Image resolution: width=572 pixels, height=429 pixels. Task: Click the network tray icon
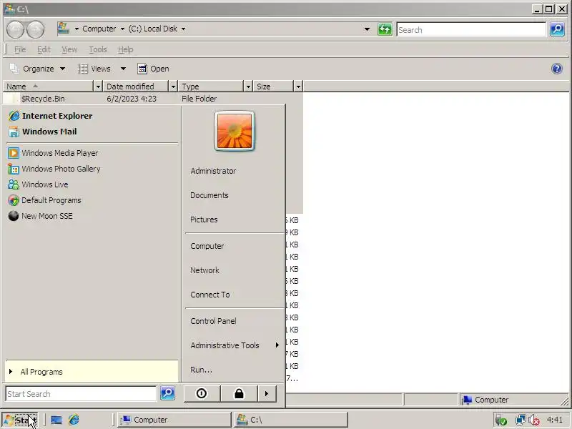point(521,420)
